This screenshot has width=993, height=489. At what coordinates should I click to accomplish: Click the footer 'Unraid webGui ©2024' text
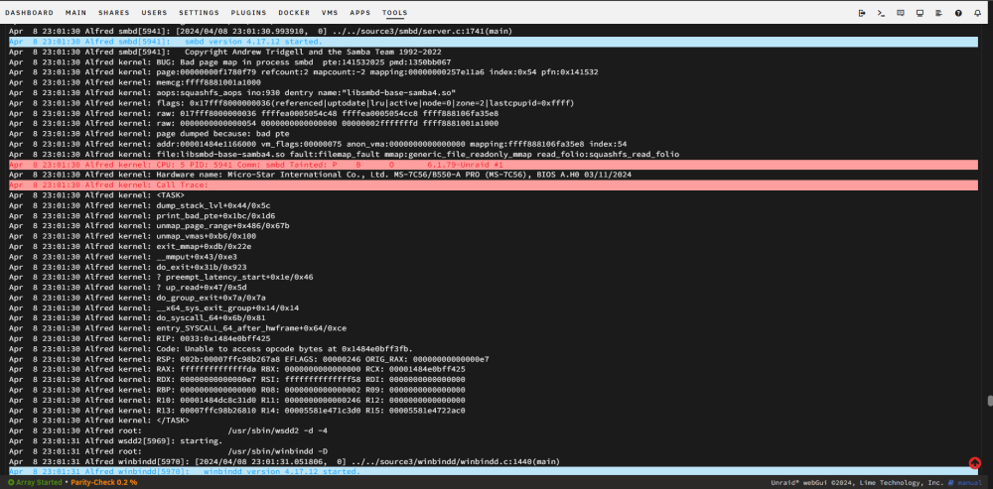click(x=857, y=483)
